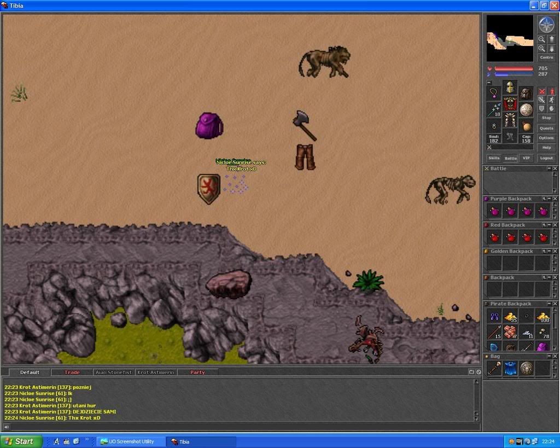This screenshot has width=560, height=448.
Task: Toggle secure mode hand icon
Action: point(552,109)
